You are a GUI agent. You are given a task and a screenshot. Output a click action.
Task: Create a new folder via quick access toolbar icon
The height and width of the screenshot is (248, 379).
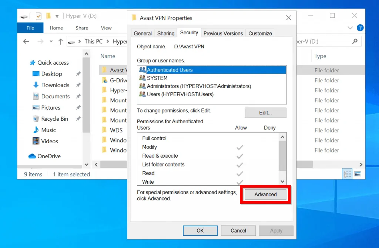(x=48, y=16)
